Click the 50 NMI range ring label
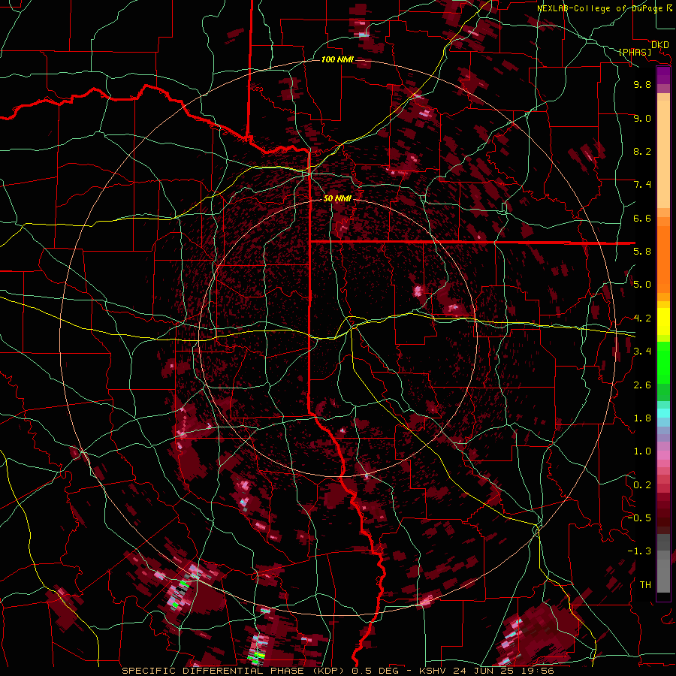The width and height of the screenshot is (676, 676). (337, 198)
